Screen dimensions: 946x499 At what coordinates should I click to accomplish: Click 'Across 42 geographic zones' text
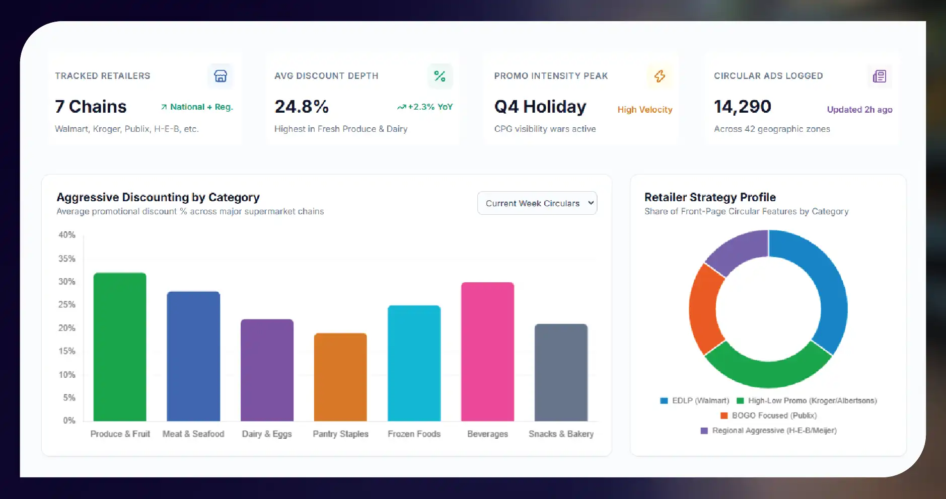[x=772, y=129]
